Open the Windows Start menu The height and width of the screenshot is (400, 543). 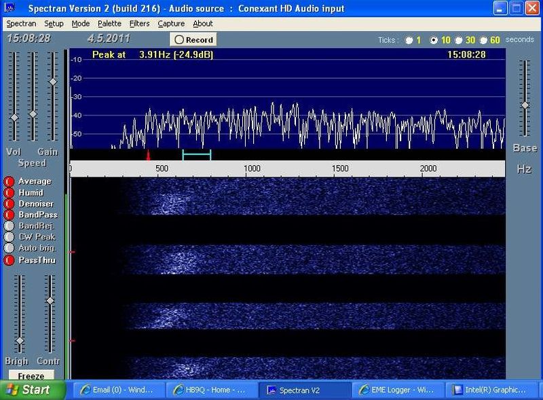point(32,390)
